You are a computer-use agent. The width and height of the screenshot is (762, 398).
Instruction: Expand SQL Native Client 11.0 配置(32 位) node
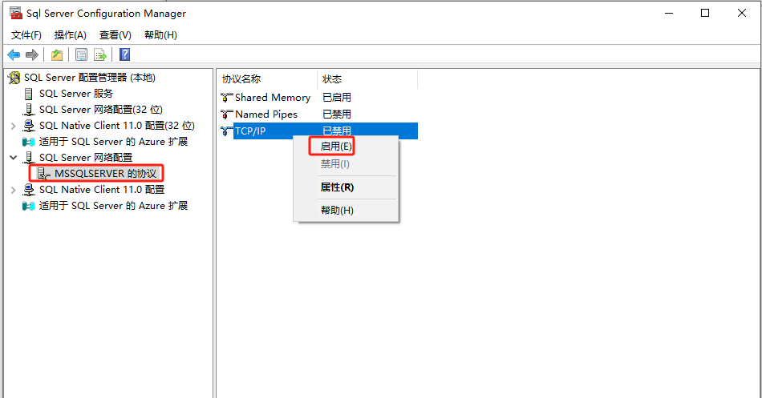click(x=13, y=127)
